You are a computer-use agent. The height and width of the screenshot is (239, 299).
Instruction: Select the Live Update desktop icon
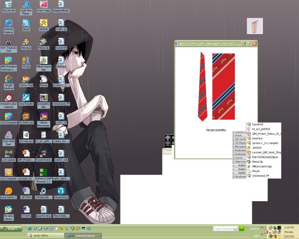[x=8, y=156]
